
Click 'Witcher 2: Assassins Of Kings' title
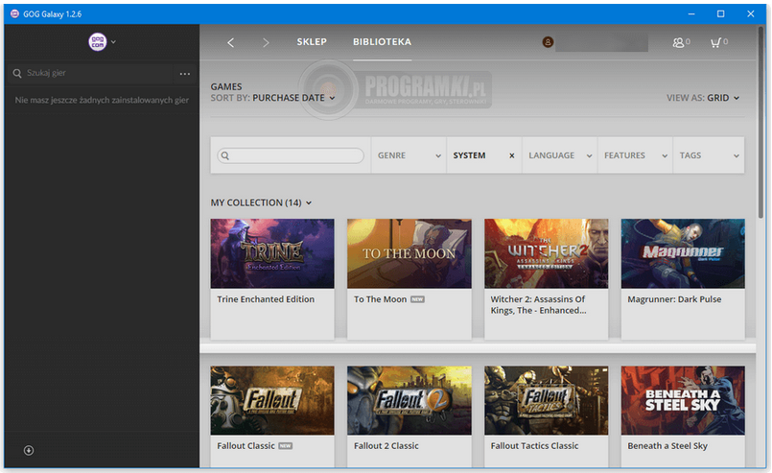coord(538,305)
